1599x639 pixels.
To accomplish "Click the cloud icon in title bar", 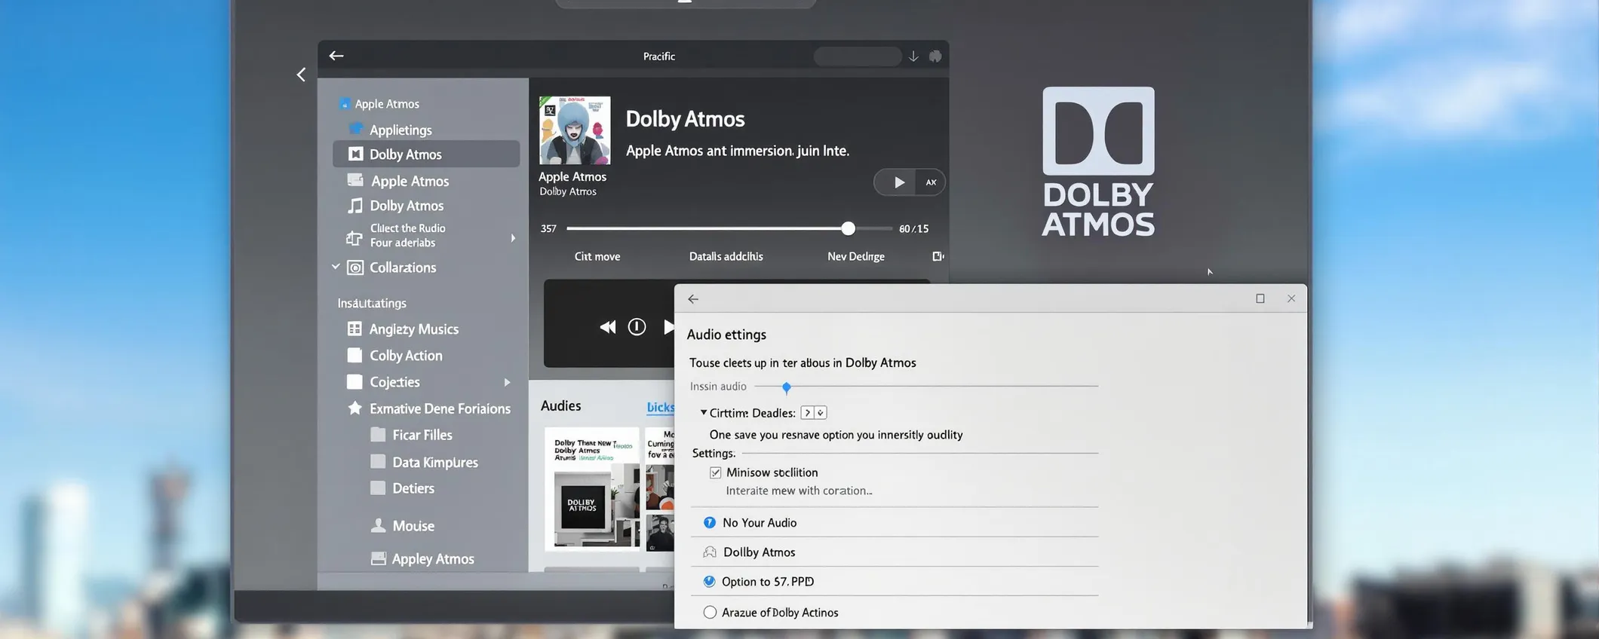I will click(935, 57).
